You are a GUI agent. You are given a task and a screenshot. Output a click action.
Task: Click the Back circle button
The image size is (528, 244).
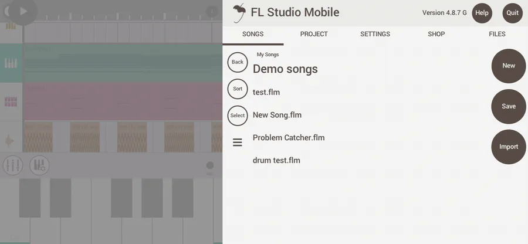point(238,62)
